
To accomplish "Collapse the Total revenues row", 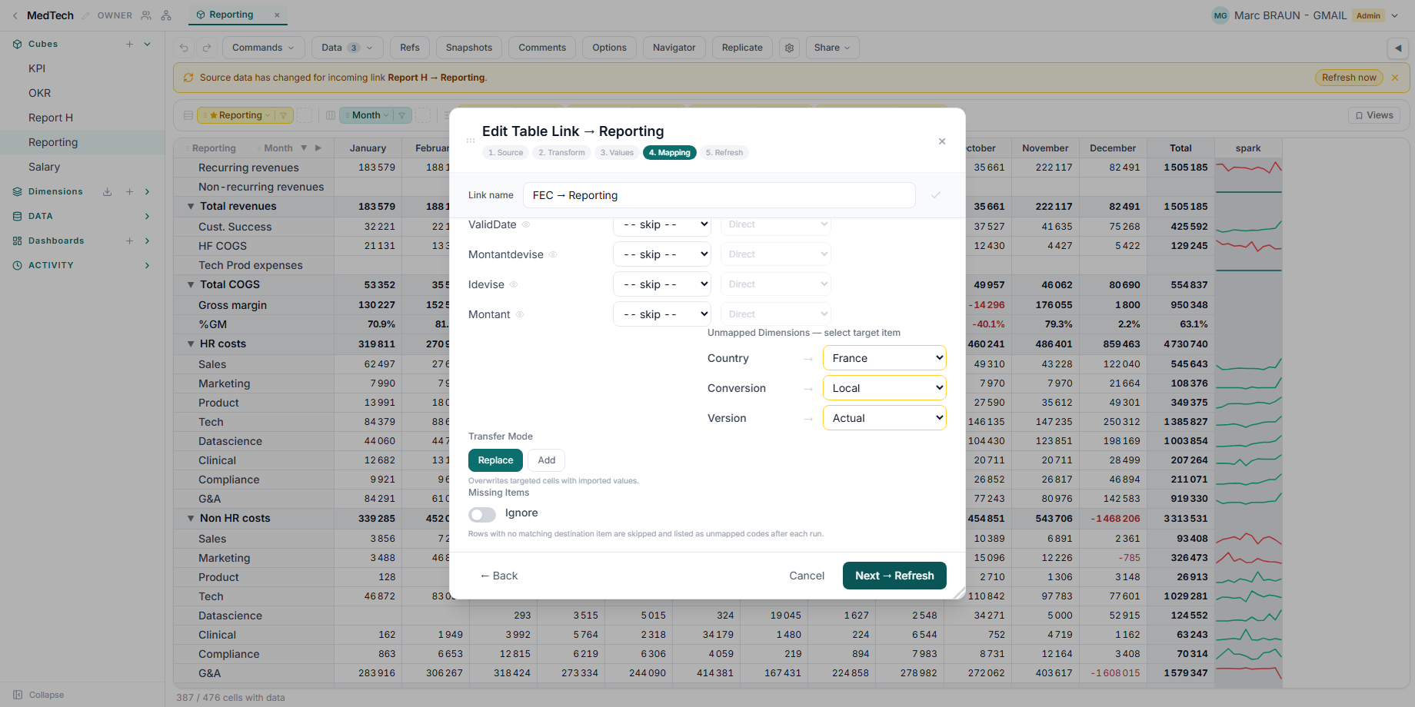I will [191, 206].
